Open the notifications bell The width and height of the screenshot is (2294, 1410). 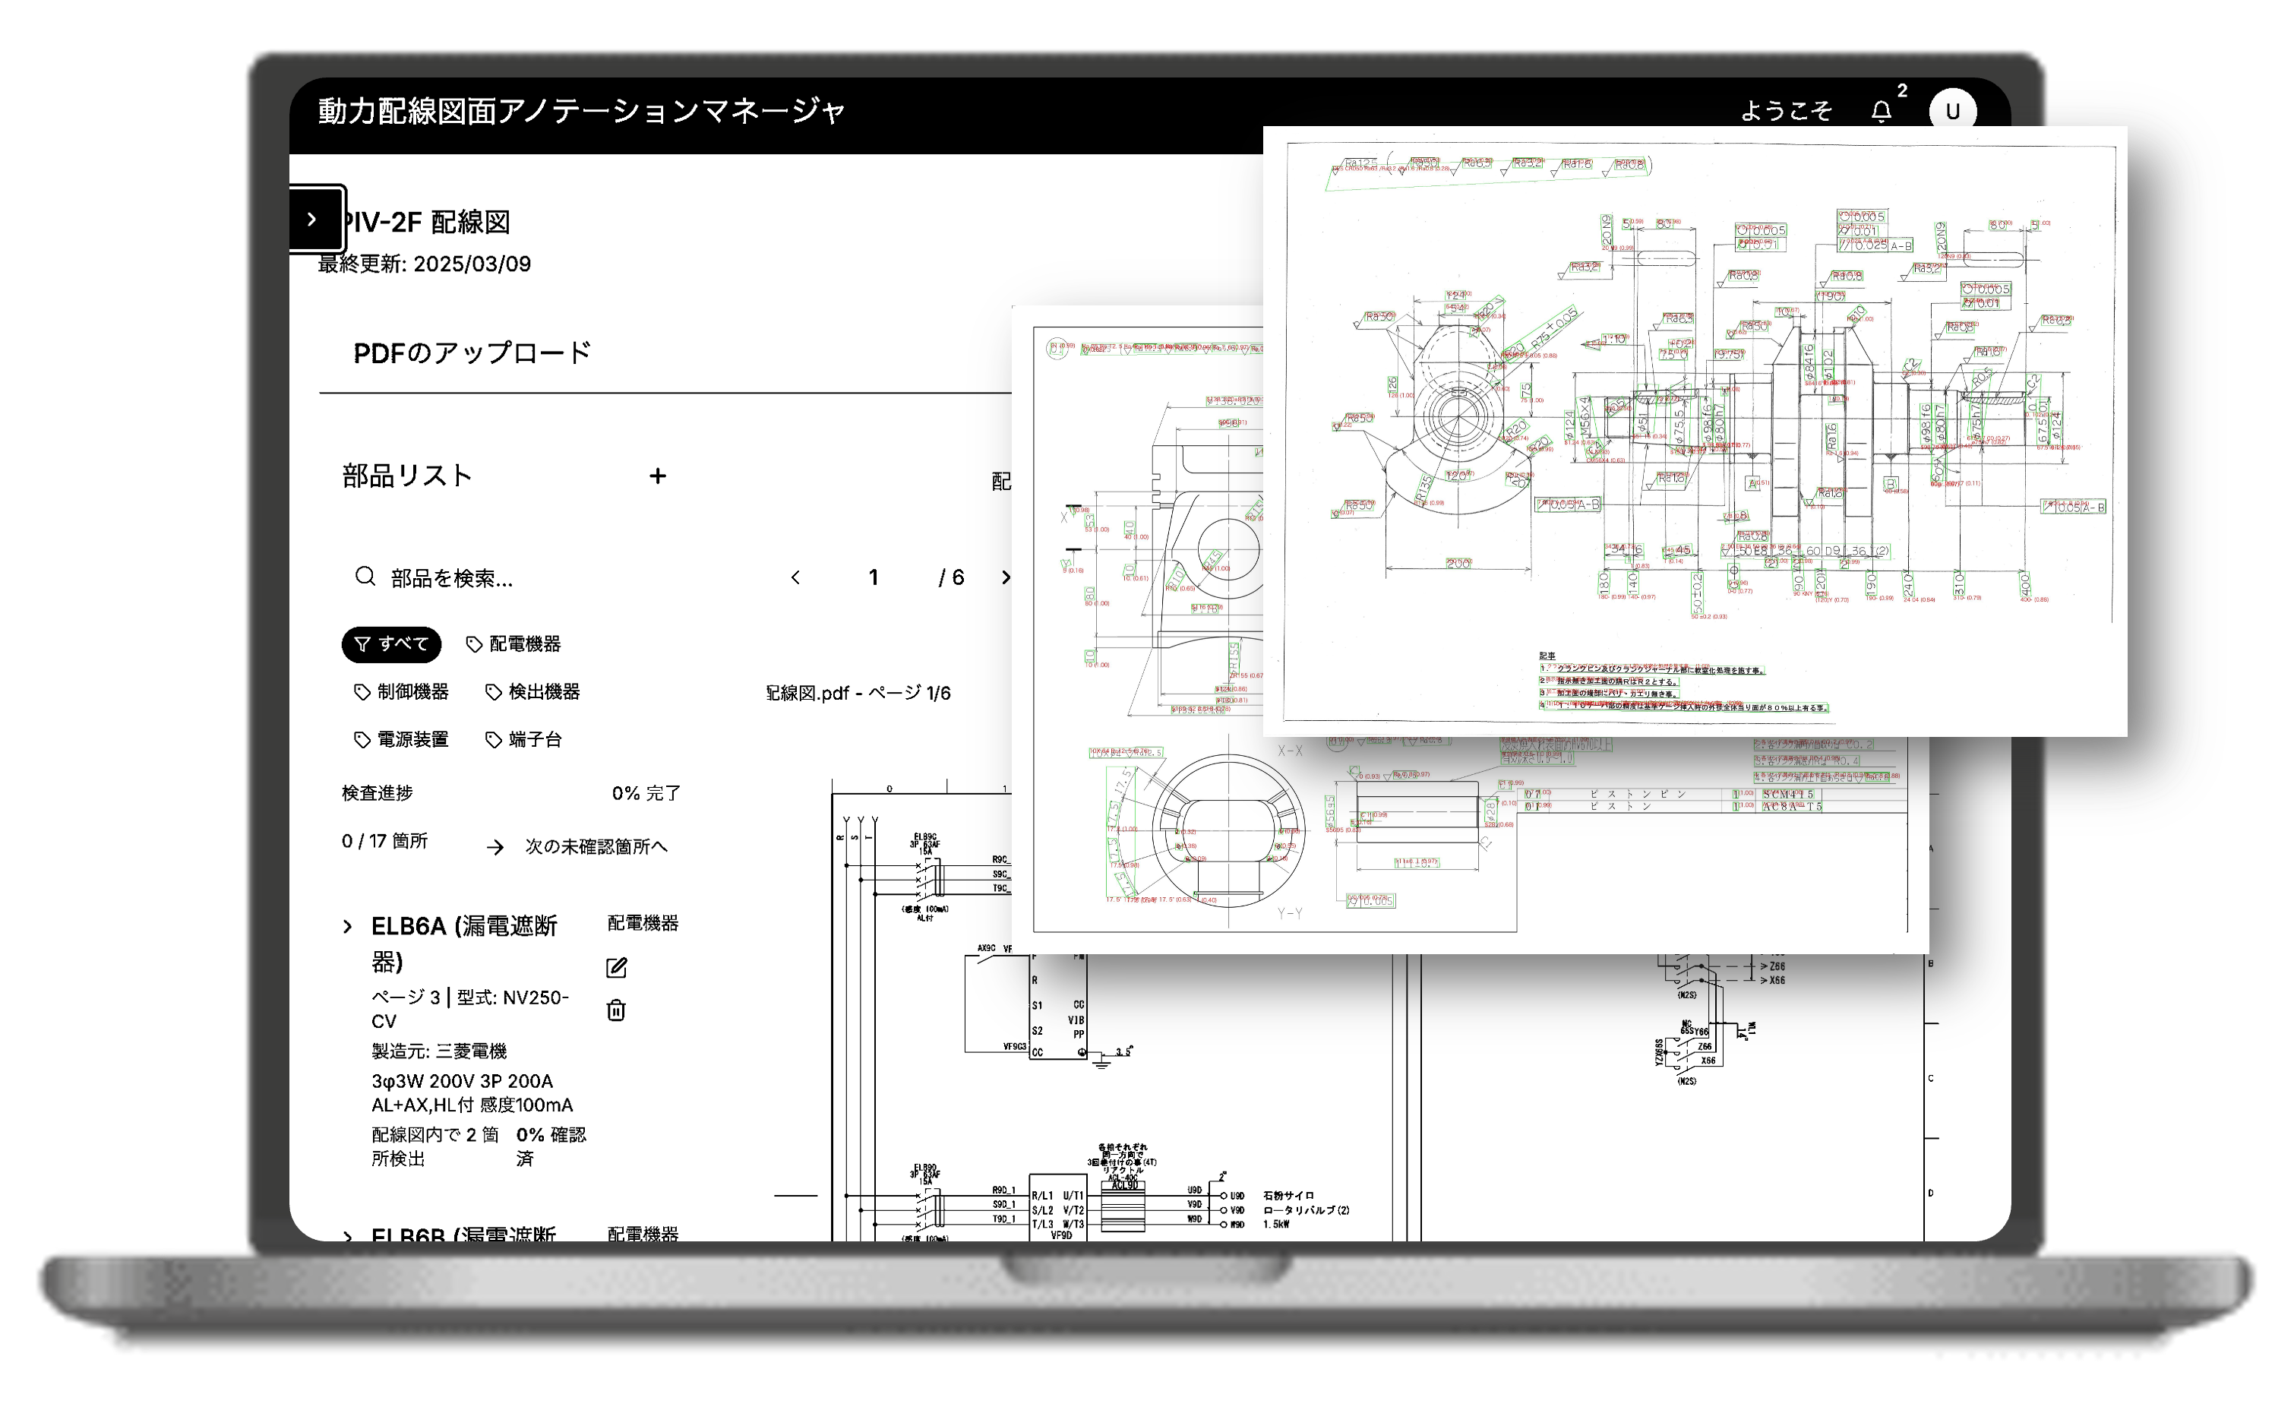pyautogui.click(x=1881, y=112)
